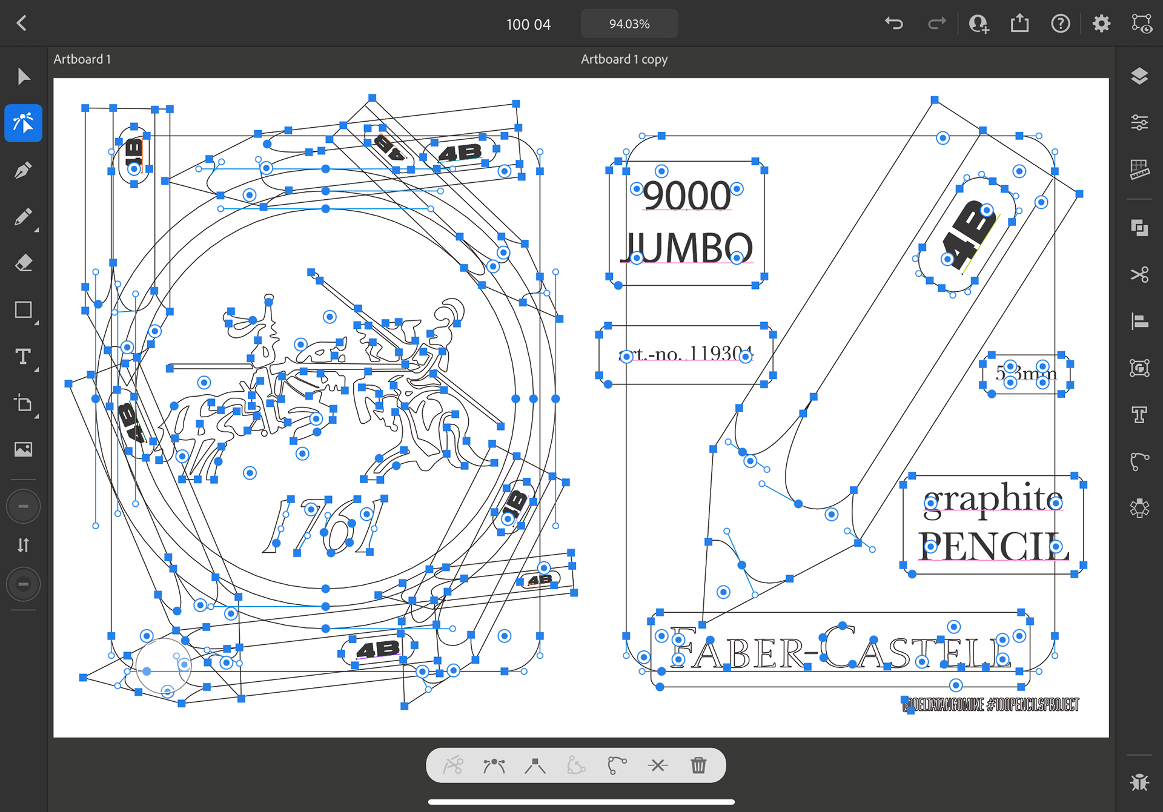Delete selected anchor points with trash
1163x812 pixels.
[698, 765]
